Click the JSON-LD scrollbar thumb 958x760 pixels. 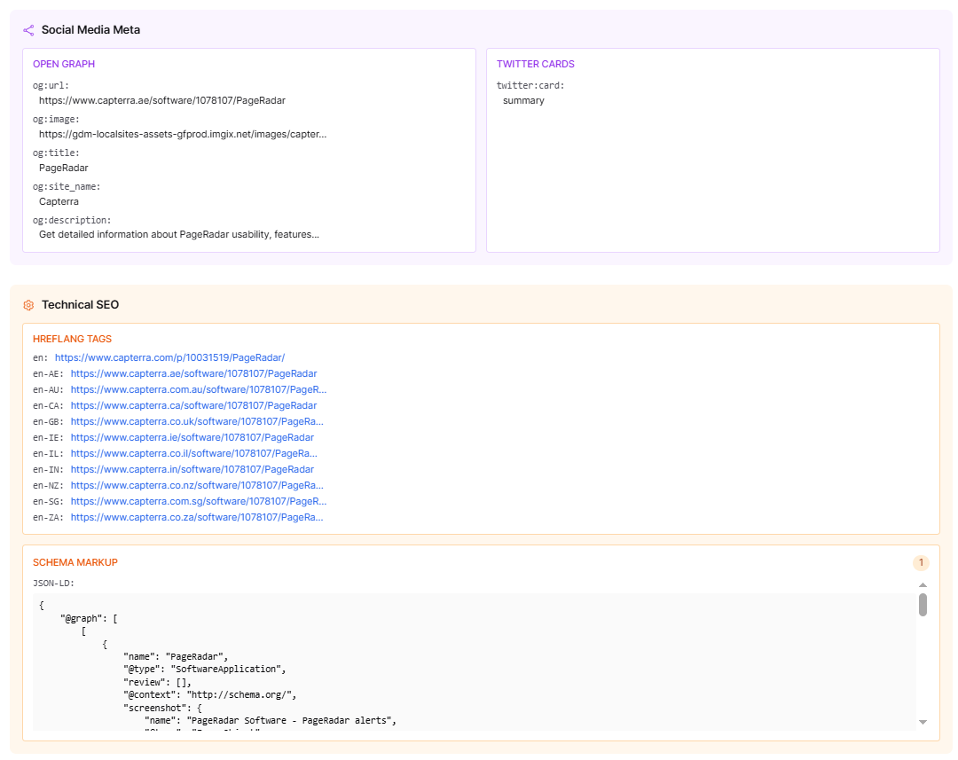[923, 605]
